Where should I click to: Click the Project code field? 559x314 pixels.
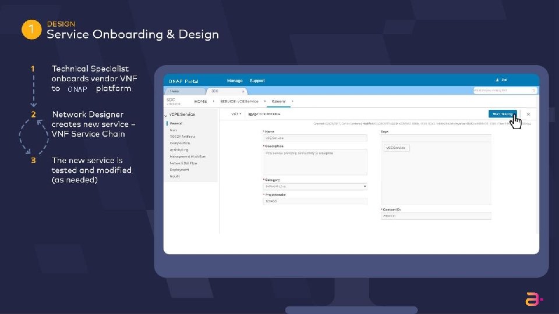click(x=315, y=201)
